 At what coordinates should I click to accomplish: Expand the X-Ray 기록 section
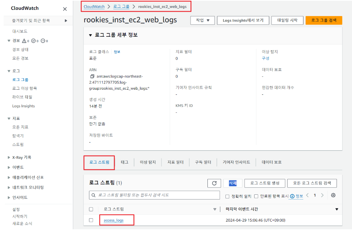coord(9,158)
